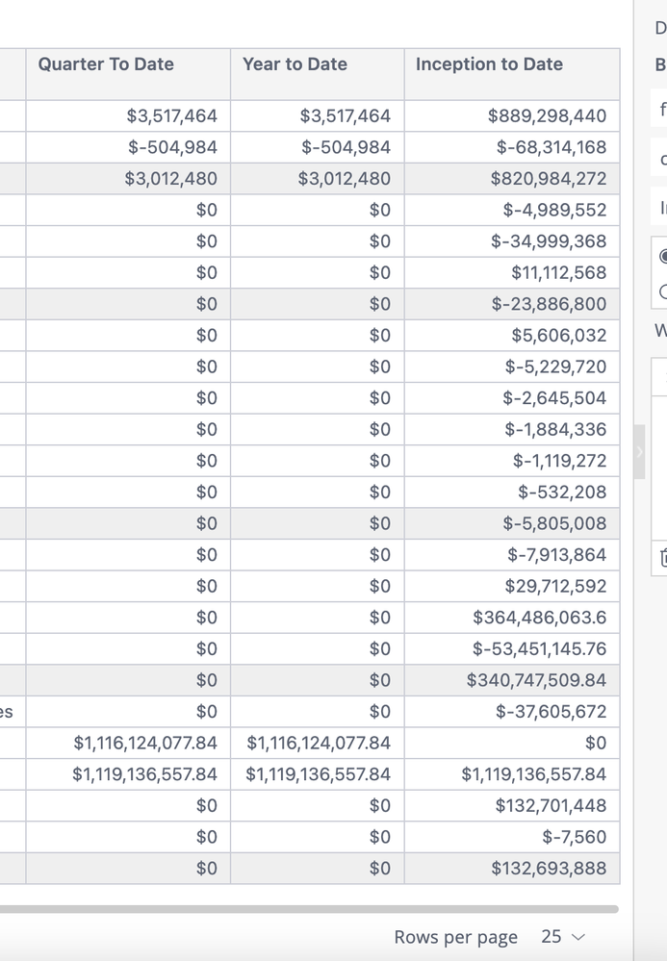Select the $340,747,509.84 cell
This screenshot has height=961, width=667.
[536, 680]
